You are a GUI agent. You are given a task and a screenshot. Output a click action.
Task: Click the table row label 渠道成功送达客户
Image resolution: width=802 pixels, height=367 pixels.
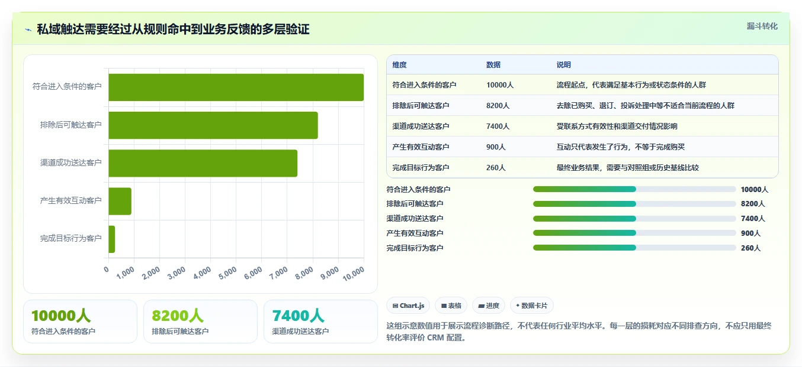(421, 126)
